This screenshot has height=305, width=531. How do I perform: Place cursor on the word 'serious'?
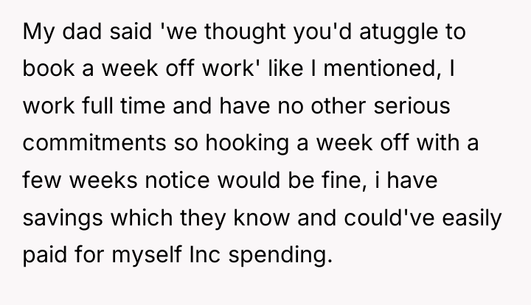click(x=412, y=106)
